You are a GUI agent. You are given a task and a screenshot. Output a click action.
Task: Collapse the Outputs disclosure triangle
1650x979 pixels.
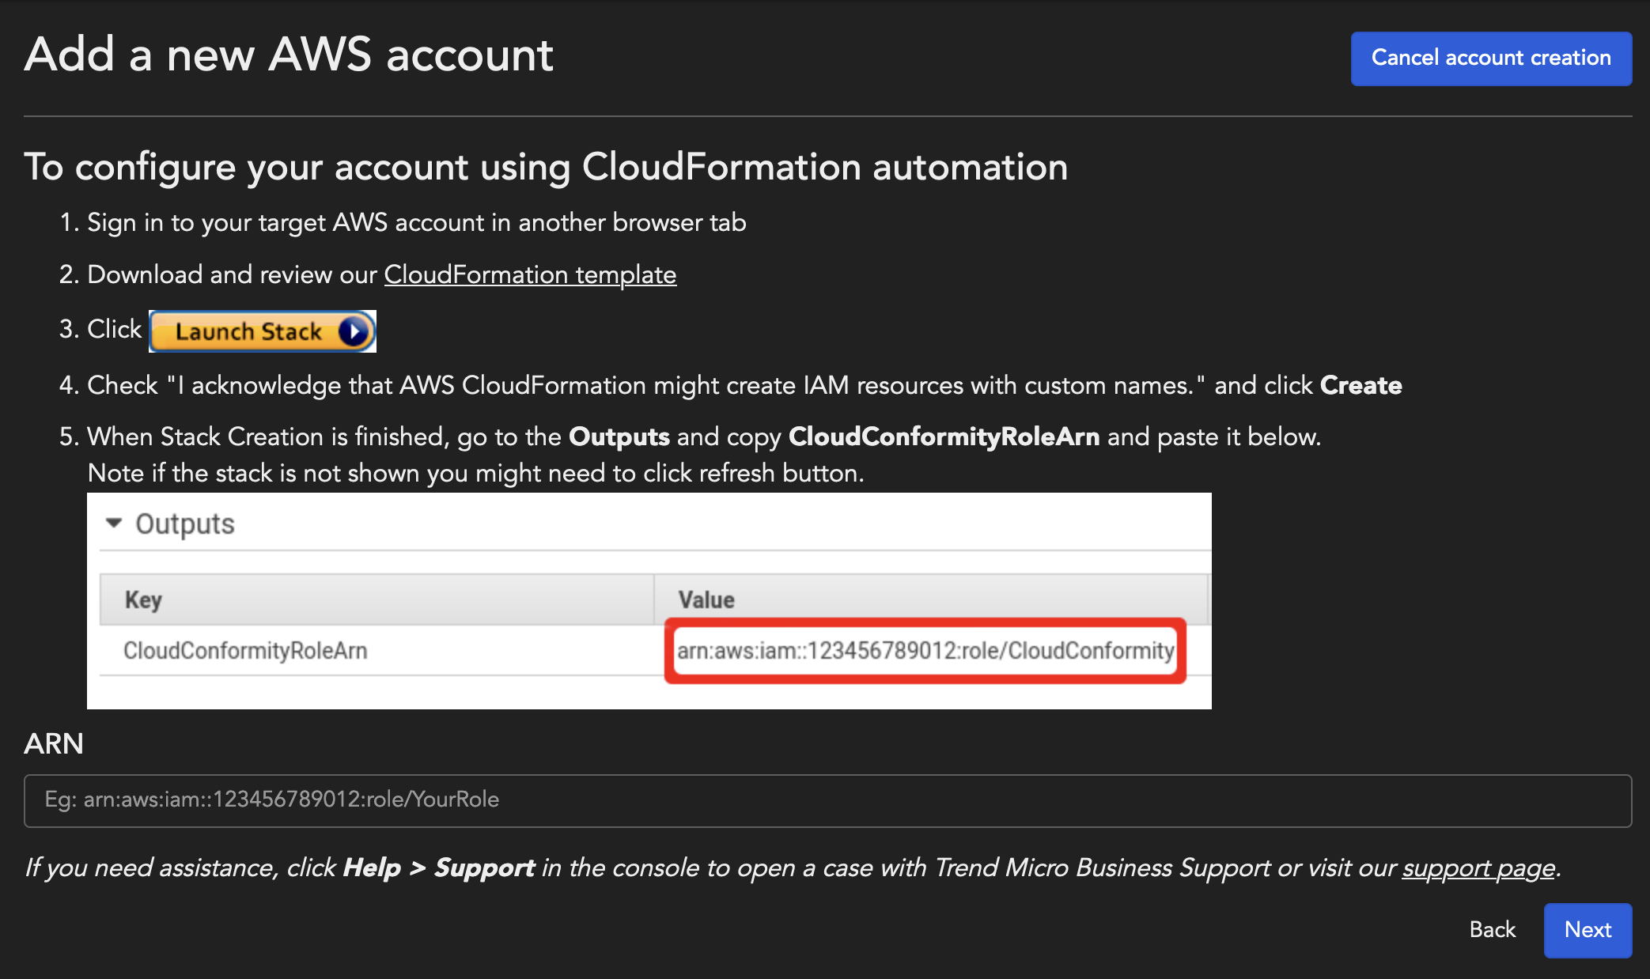114,524
